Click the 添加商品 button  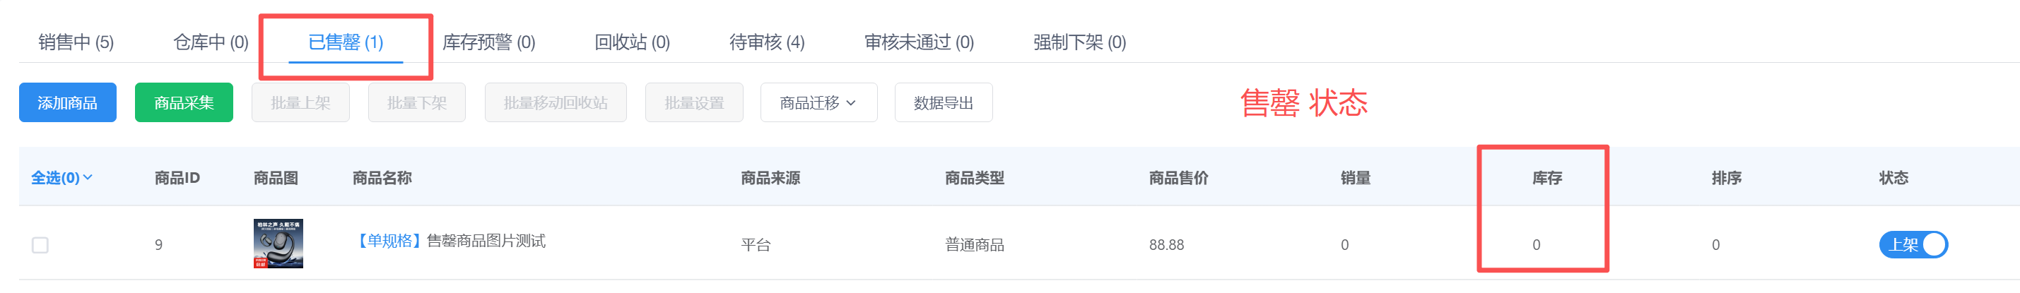[67, 102]
